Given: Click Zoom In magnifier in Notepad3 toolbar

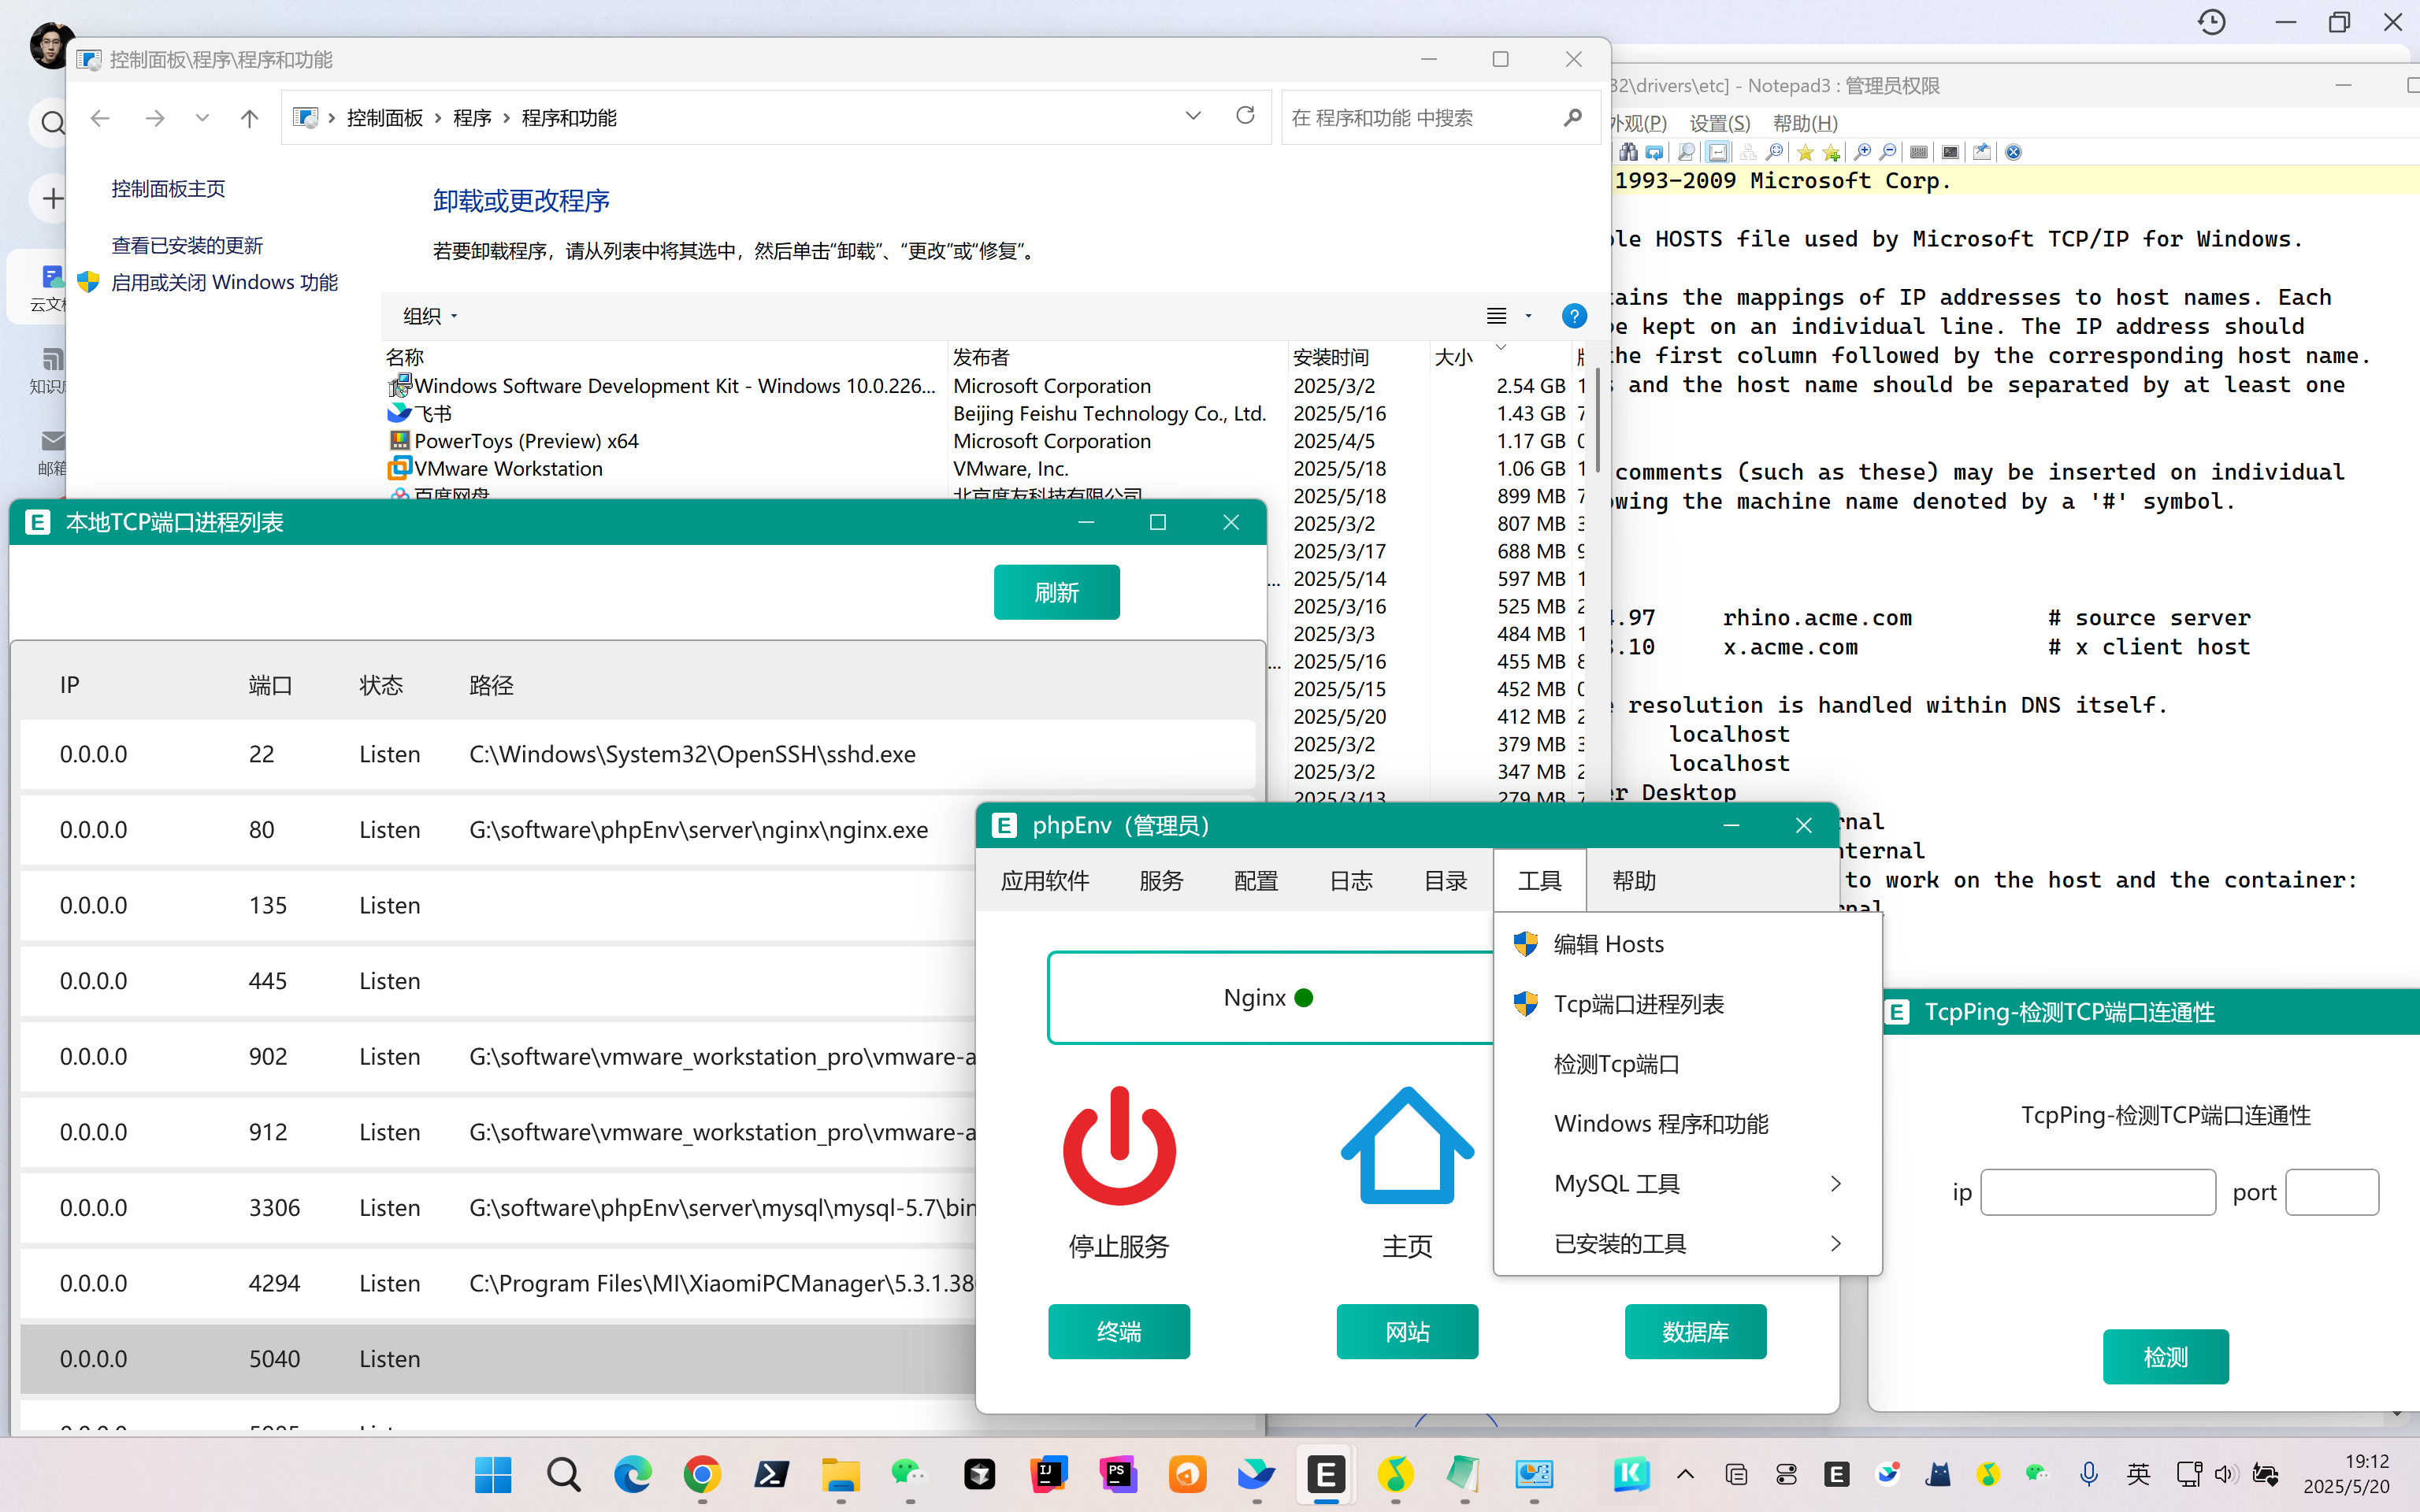Looking at the screenshot, I should tap(1862, 152).
